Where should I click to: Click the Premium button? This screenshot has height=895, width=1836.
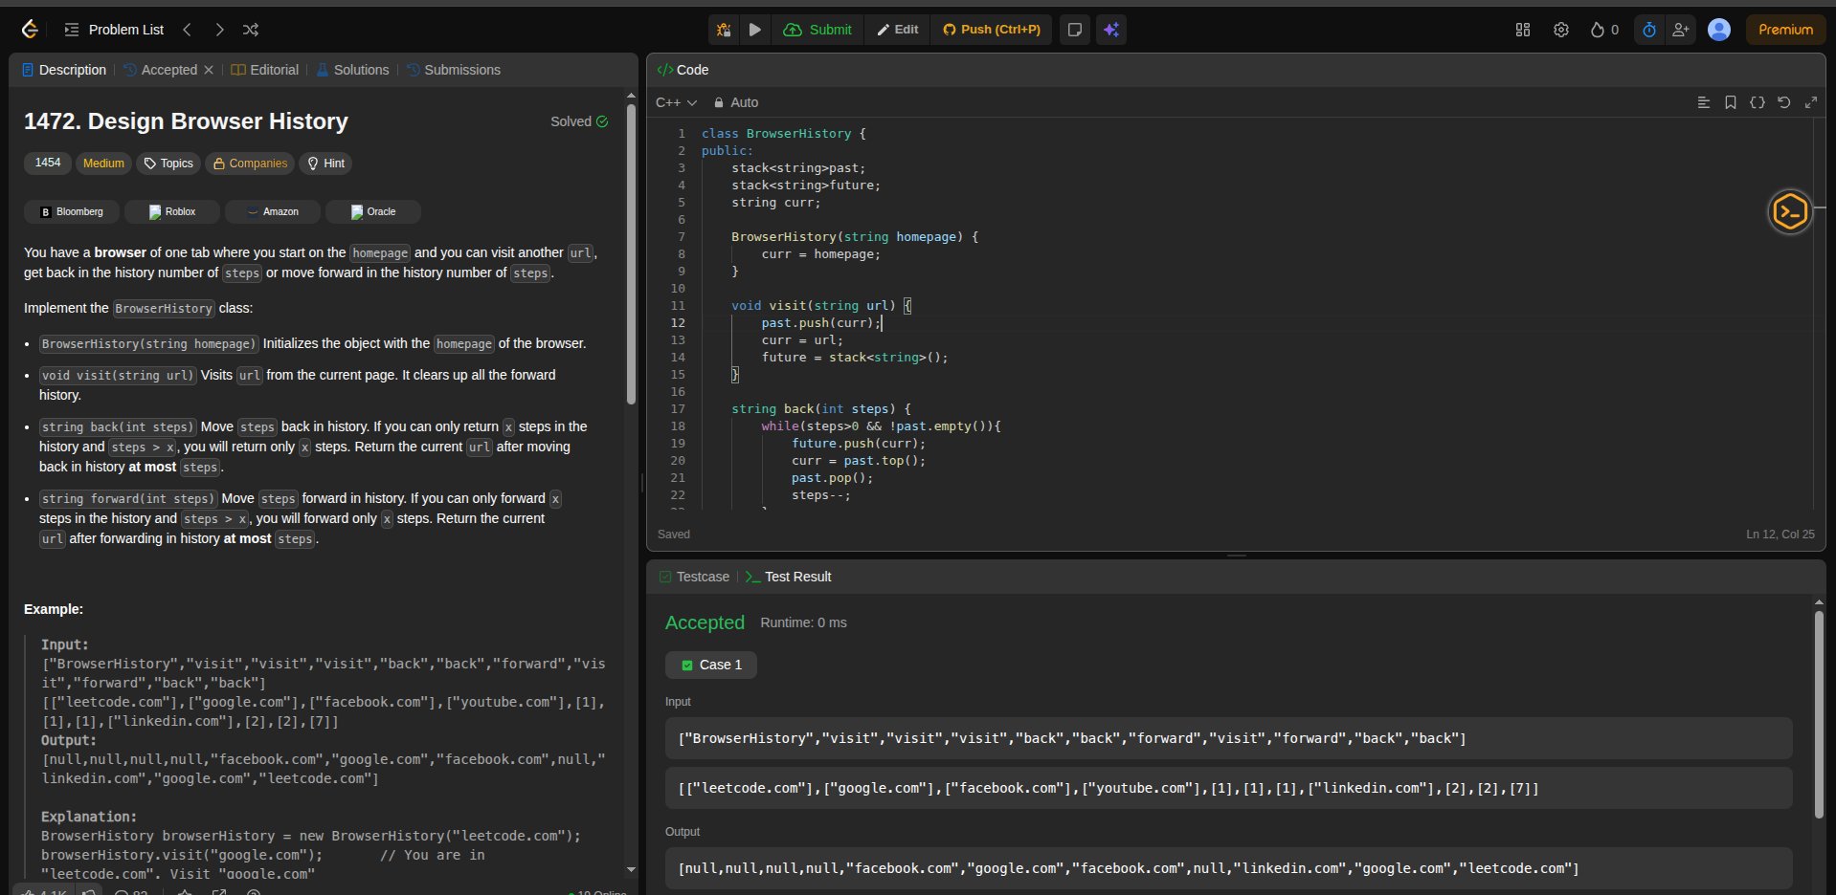[x=1785, y=30]
